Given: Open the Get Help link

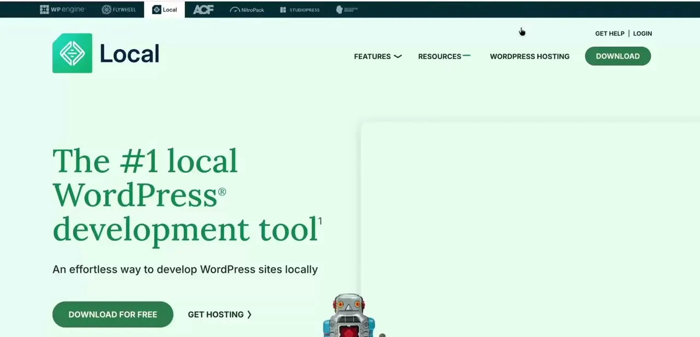Looking at the screenshot, I should [610, 33].
